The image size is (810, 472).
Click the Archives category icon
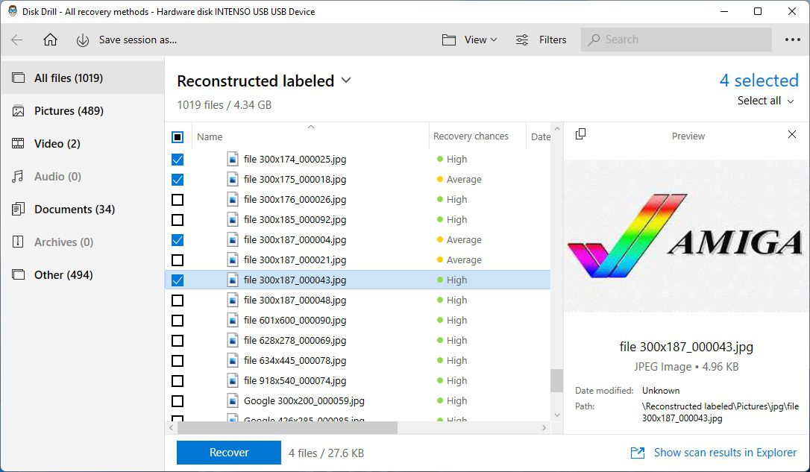click(18, 242)
